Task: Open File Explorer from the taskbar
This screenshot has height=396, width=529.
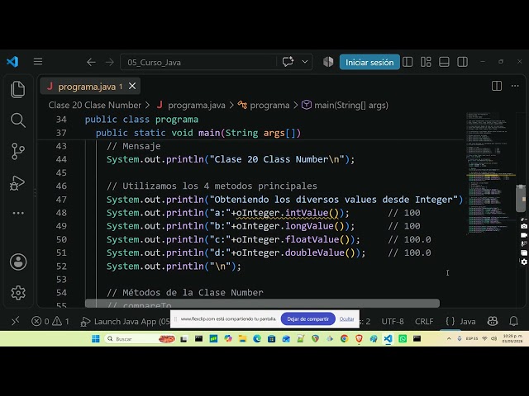Action: pyautogui.click(x=242, y=339)
